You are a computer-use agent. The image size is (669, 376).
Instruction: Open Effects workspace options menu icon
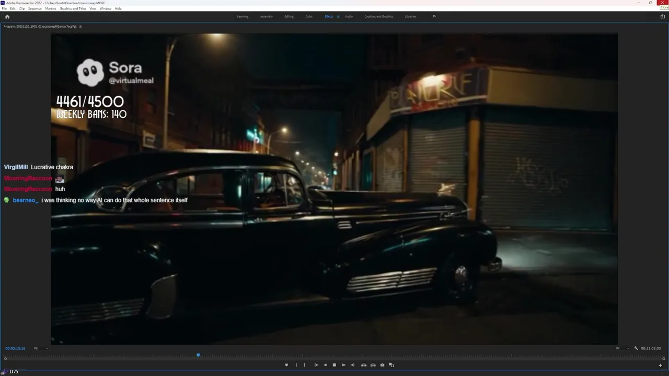coord(338,16)
